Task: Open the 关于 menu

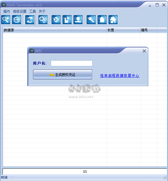Action: (x=42, y=11)
